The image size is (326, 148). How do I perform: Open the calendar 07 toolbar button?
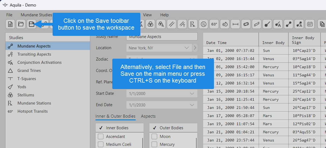pyautogui.click(x=310, y=24)
